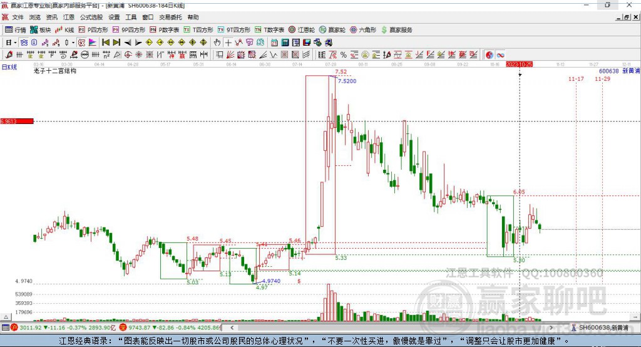This screenshot has height=347, width=641.
Task: Select the hand pan tool
Action: click(x=217, y=43)
